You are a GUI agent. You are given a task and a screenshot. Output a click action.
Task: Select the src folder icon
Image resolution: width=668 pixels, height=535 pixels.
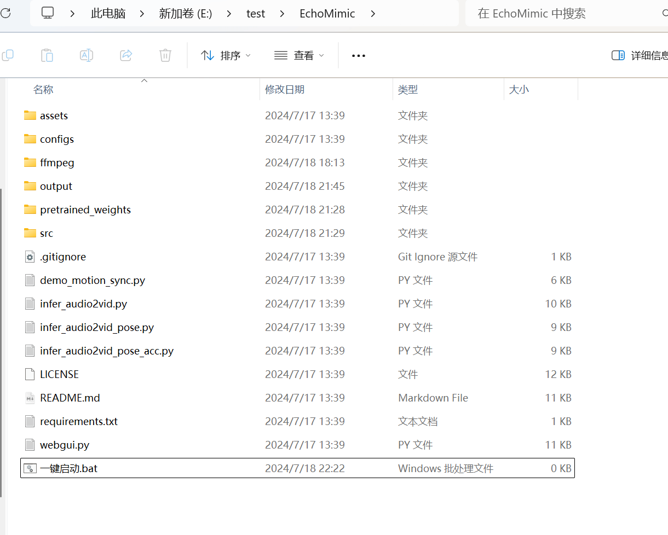[x=30, y=233]
